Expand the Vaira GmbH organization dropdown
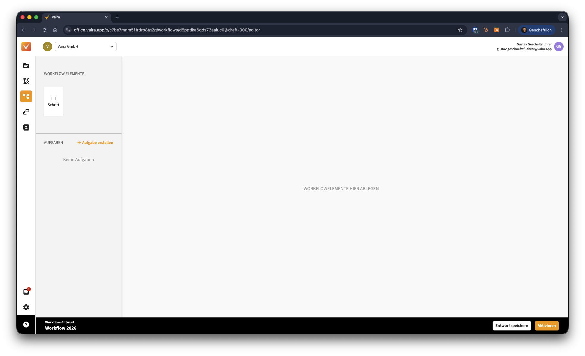This screenshot has width=585, height=356. click(x=86, y=47)
